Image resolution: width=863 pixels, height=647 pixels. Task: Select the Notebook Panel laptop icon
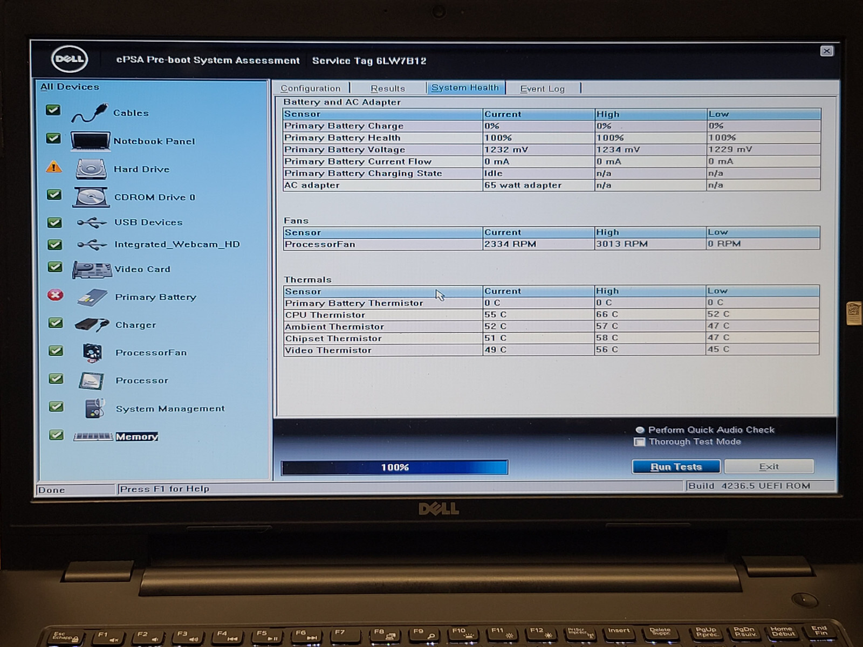tap(91, 141)
